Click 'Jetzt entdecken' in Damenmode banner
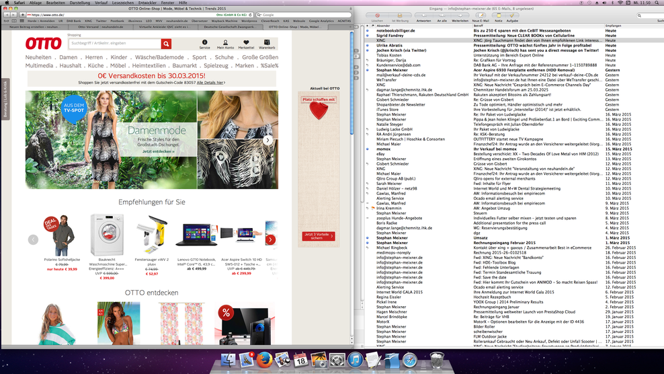 (x=158, y=151)
